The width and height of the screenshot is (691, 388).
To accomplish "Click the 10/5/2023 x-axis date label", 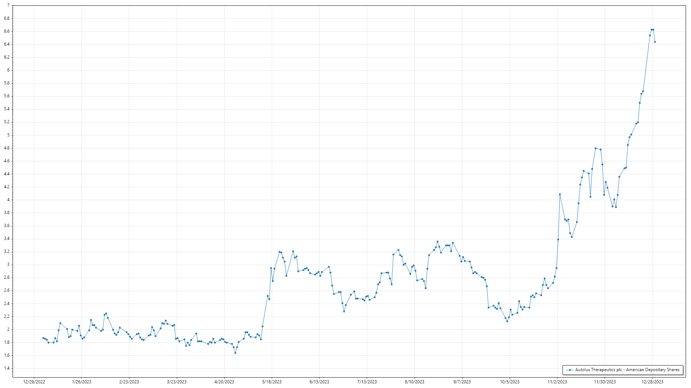I will tap(510, 382).
